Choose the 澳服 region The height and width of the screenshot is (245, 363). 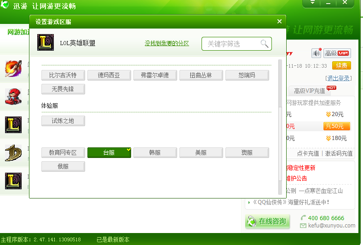[247, 152]
